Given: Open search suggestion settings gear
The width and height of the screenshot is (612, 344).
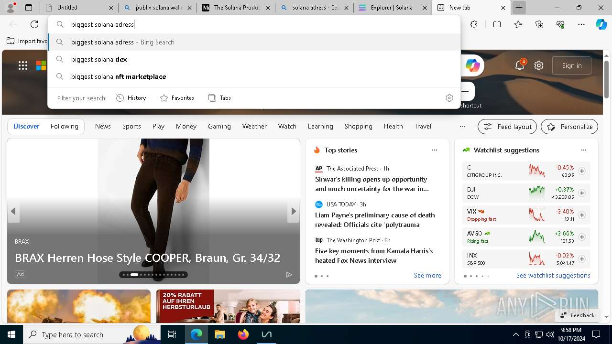Looking at the screenshot, I should pyautogui.click(x=449, y=98).
